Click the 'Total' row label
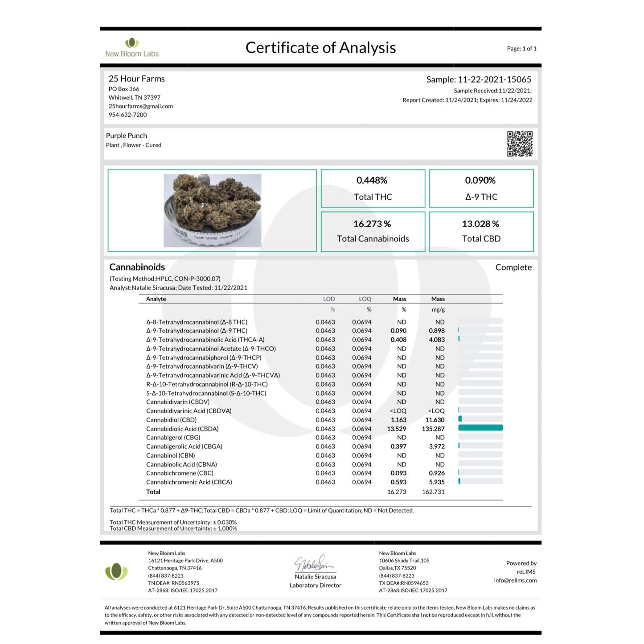The height and width of the screenshot is (644, 644). point(153,492)
